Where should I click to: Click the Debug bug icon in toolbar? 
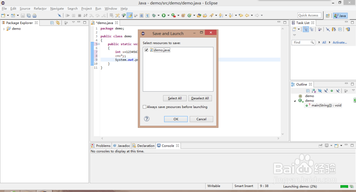pyautogui.click(x=154, y=15)
